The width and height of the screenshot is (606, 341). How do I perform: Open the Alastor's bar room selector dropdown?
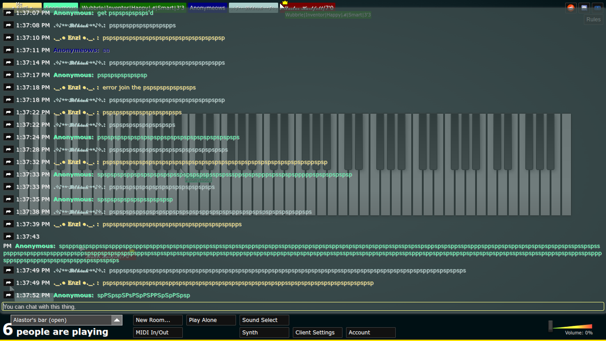[x=67, y=320]
